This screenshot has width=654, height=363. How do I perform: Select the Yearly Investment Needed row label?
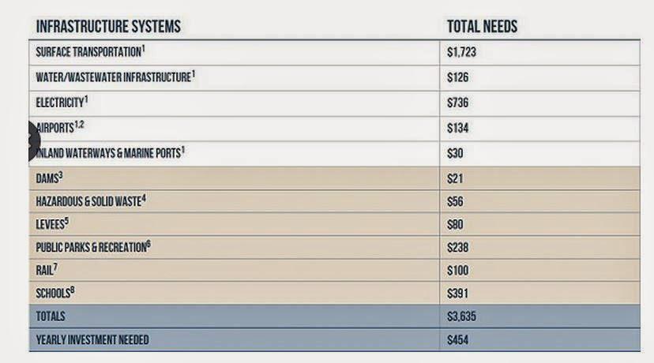(x=92, y=340)
